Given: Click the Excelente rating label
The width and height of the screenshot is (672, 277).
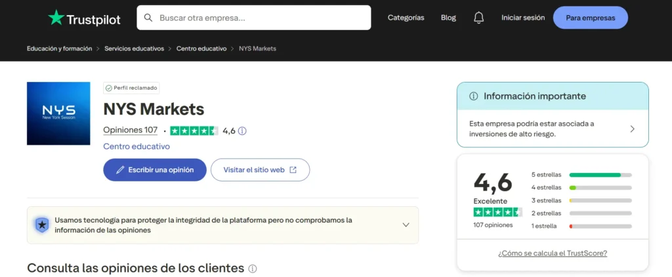Looking at the screenshot, I should (490, 201).
